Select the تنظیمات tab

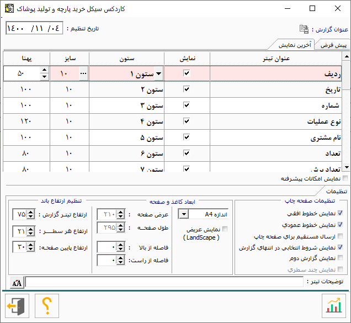tap(336, 191)
